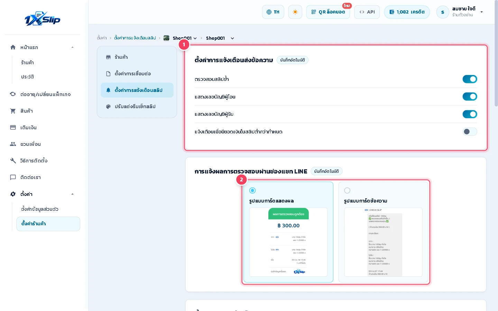498x311 pixels.
Task: Click the store icon beside ร้านค้า tab
Action: 108,57
